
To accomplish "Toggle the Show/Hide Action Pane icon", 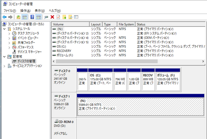I will (x=39, y=17).
